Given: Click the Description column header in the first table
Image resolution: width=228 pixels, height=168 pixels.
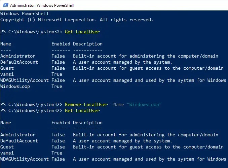Looking at the screenshot, I should (x=87, y=44).
